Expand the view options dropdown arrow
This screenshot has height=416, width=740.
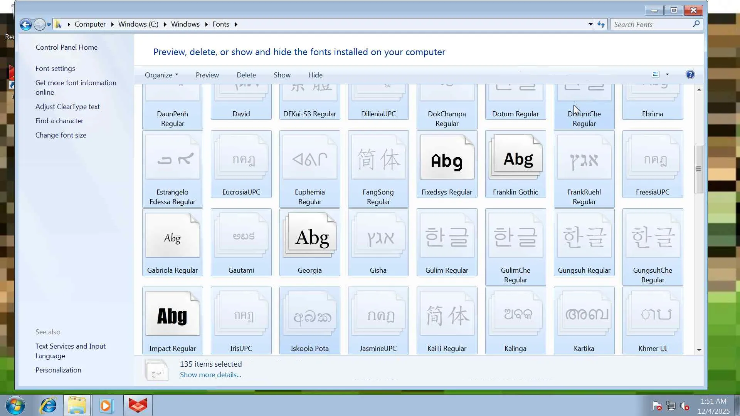(x=667, y=75)
